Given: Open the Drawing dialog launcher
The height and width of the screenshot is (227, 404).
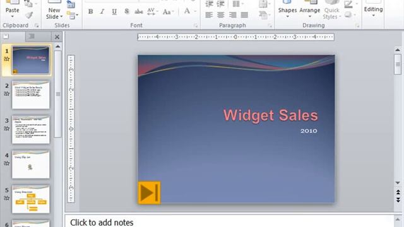Looking at the screenshot, I should [x=357, y=25].
